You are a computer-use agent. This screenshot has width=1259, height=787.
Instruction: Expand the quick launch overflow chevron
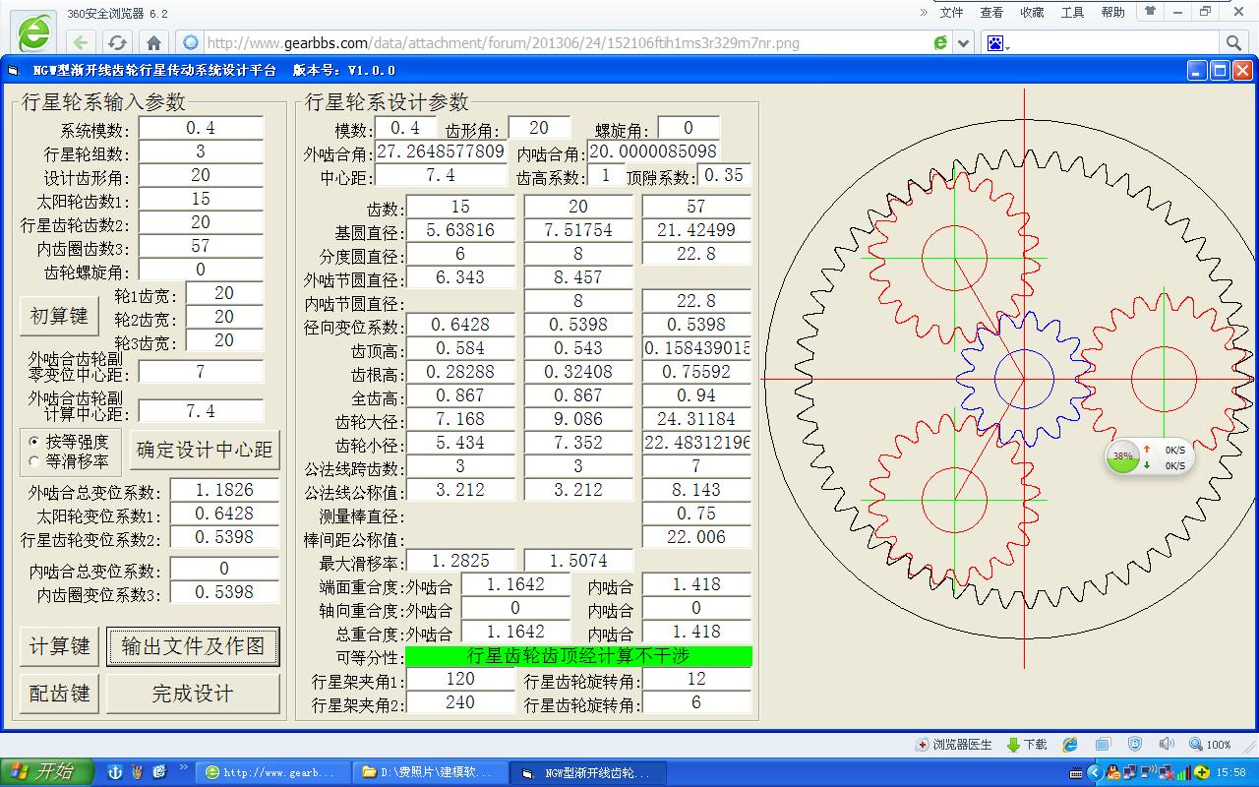183,766
